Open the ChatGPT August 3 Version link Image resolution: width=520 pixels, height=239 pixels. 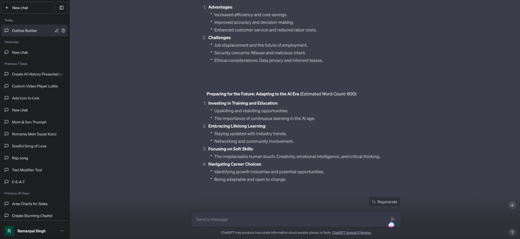pyautogui.click(x=351, y=232)
